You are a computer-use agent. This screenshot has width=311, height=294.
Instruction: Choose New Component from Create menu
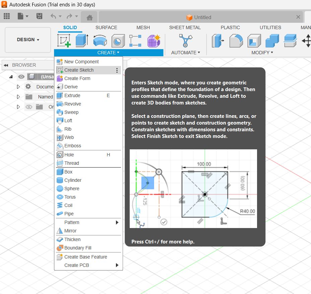click(x=89, y=62)
